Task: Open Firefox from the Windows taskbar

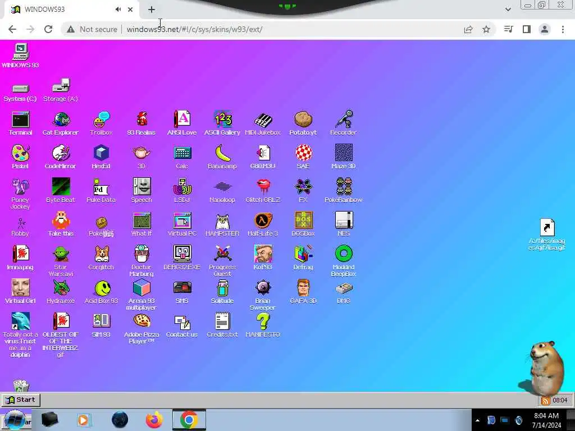Action: (154, 420)
